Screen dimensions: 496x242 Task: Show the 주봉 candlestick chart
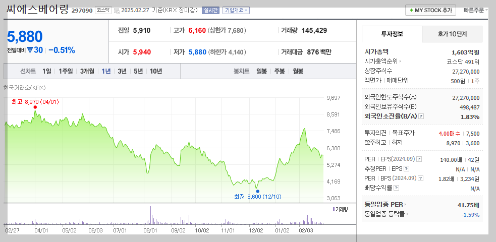click(280, 72)
